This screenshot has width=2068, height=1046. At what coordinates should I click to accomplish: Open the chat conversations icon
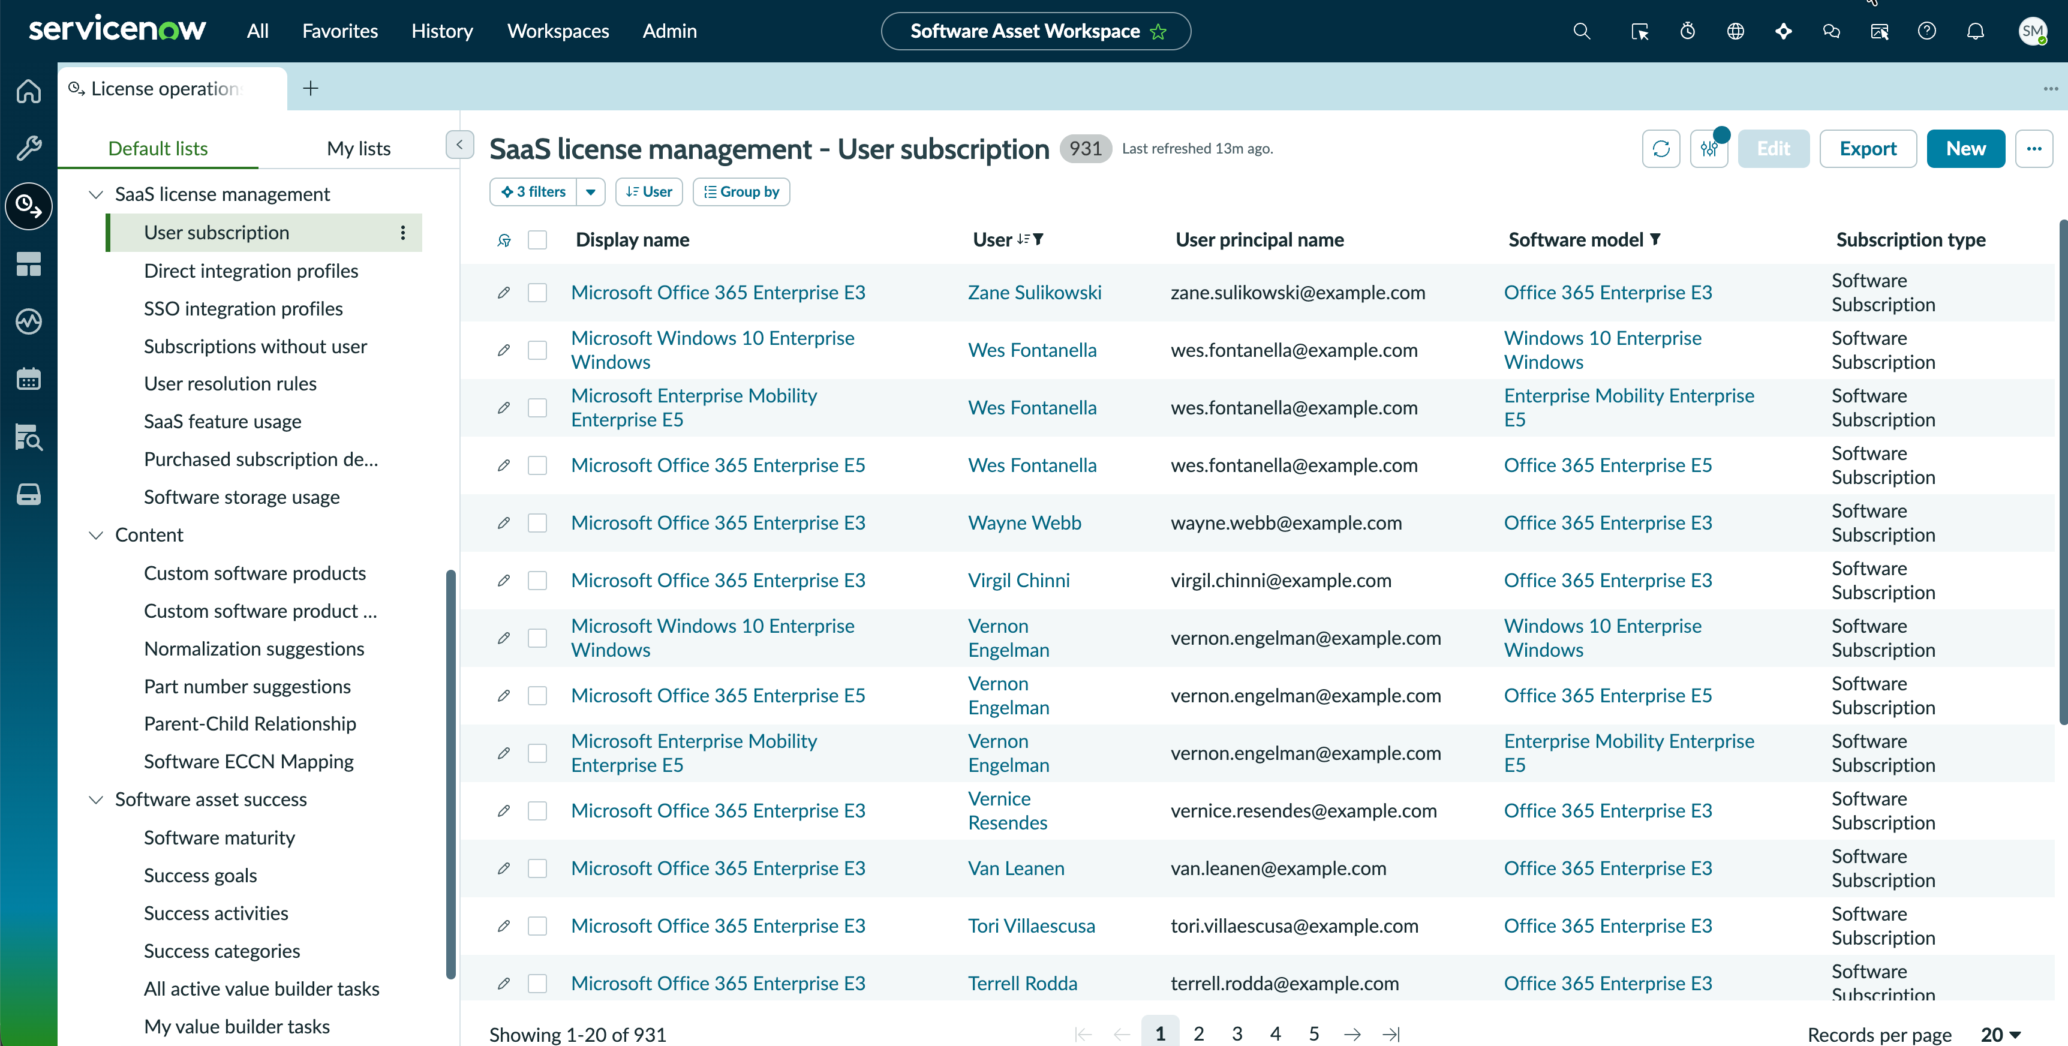click(1831, 31)
